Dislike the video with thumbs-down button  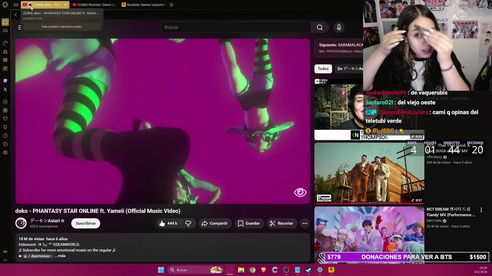click(188, 223)
